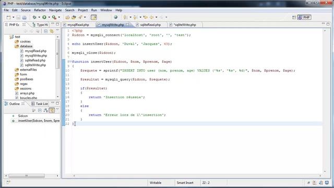
Task: Click the Debug bug icon
Action: 34,17
